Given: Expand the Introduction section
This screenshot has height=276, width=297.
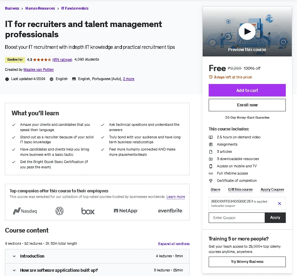Looking at the screenshot, I should coord(97,256).
